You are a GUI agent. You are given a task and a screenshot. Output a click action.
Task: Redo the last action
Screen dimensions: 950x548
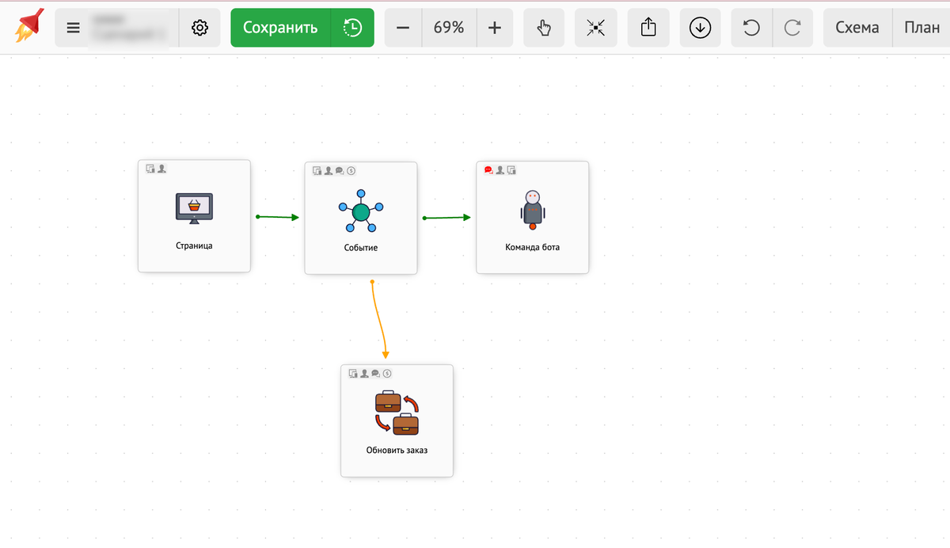click(x=792, y=28)
